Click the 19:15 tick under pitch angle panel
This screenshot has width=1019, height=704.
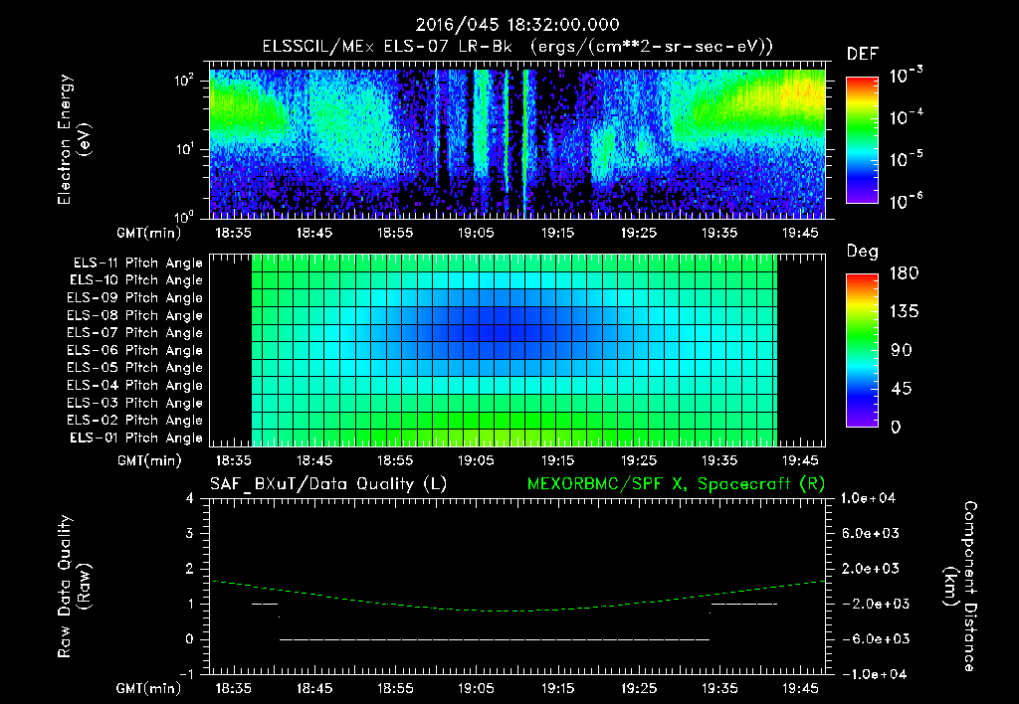[x=557, y=460]
